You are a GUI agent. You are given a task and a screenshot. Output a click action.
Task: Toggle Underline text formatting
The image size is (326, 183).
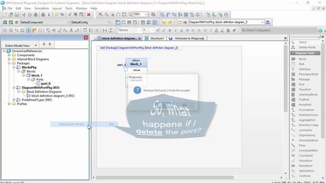coord(181,30)
